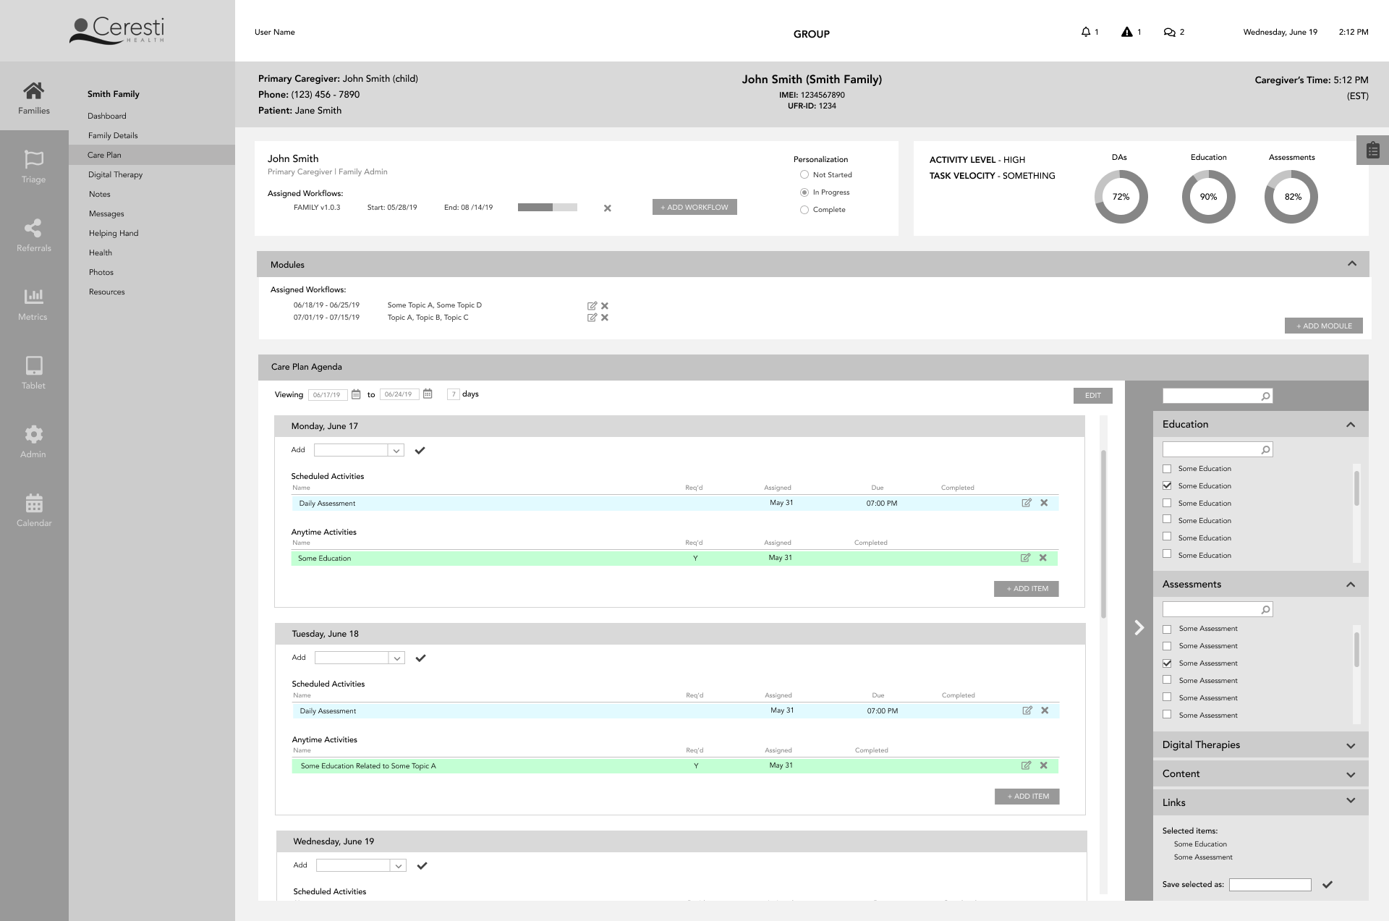Go to Digital Therapy in family menu
The image size is (1389, 921).
[x=115, y=174]
